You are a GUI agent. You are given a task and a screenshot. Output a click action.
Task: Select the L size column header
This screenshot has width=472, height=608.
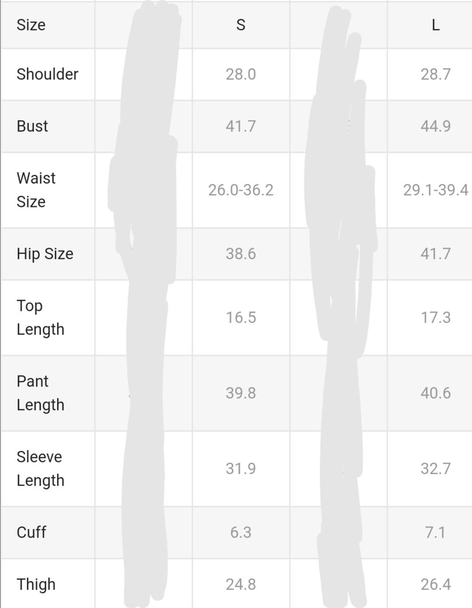[435, 25]
